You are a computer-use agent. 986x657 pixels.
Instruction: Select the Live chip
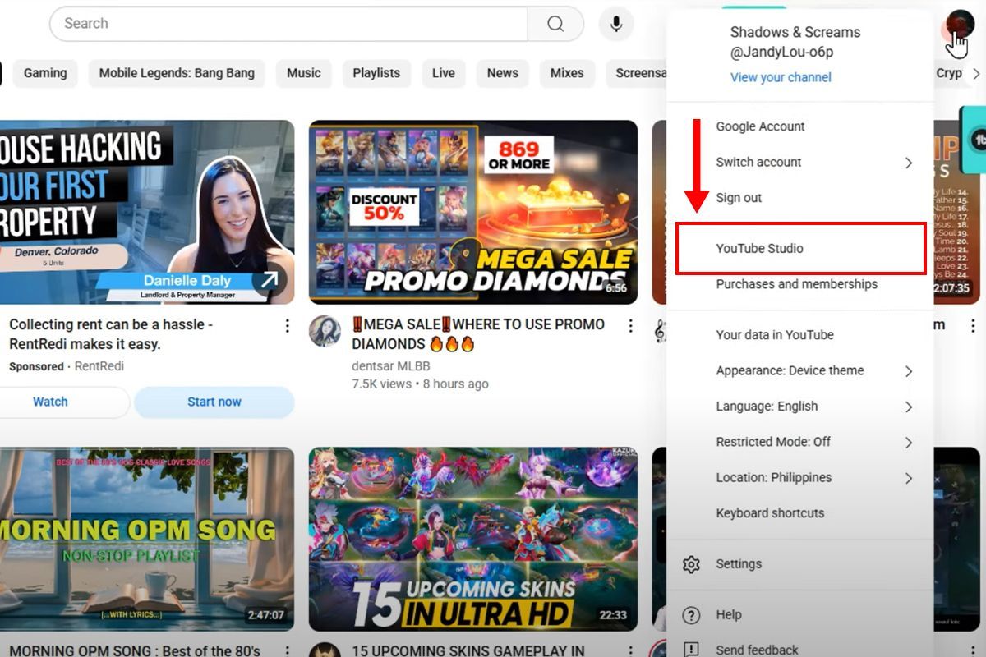click(x=444, y=73)
